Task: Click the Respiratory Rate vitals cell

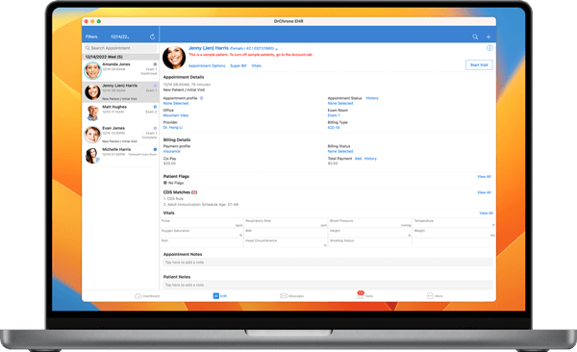Action: tap(286, 223)
